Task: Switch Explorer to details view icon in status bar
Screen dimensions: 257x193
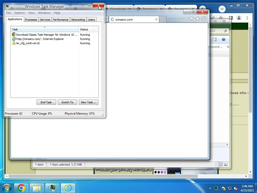Action: 221,165
